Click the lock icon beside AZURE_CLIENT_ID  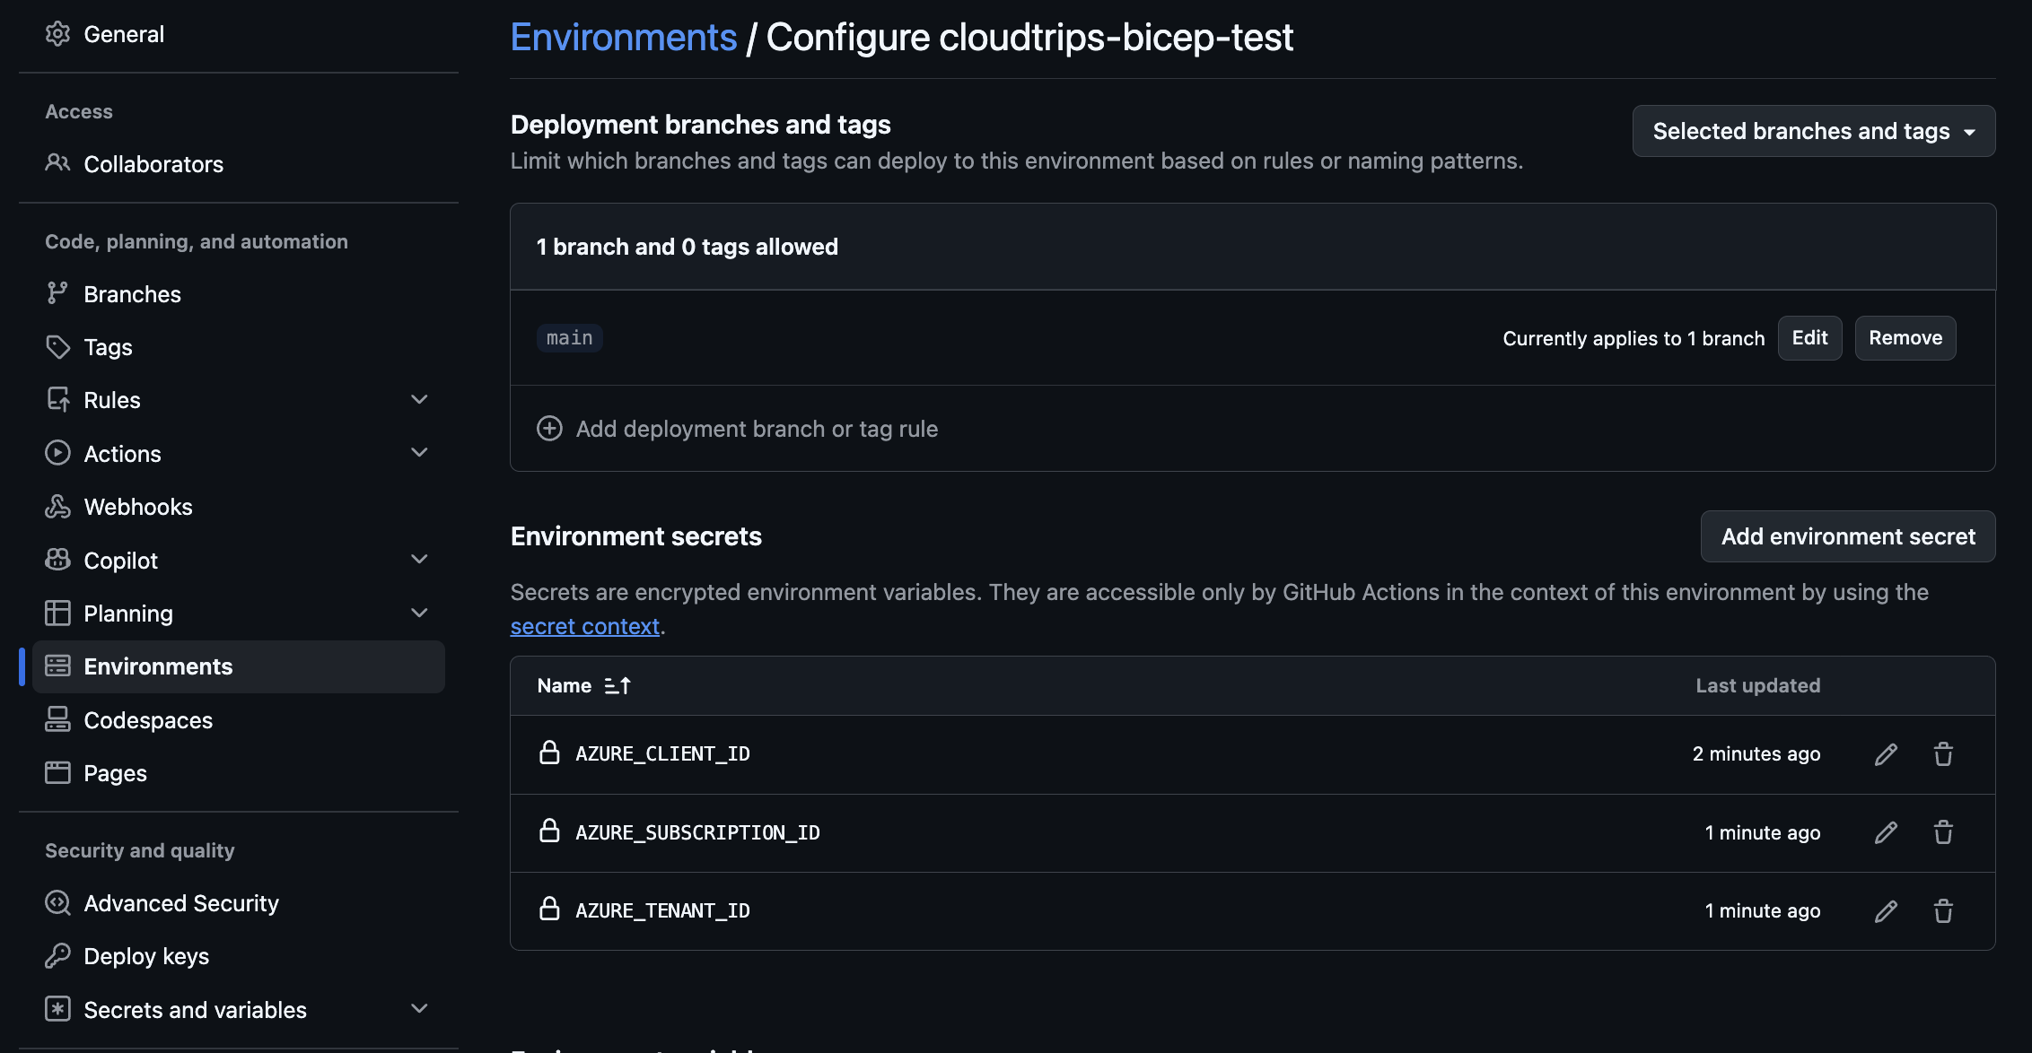coord(549,753)
